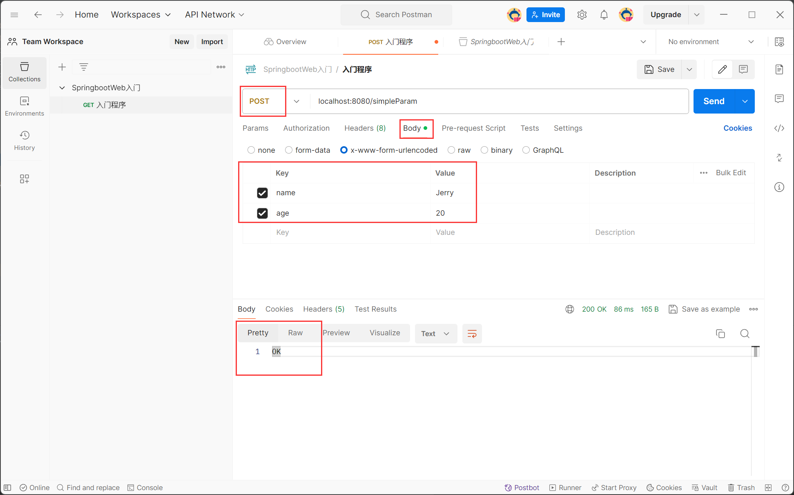
Task: Open request comments icon beside pencil
Action: (x=743, y=69)
